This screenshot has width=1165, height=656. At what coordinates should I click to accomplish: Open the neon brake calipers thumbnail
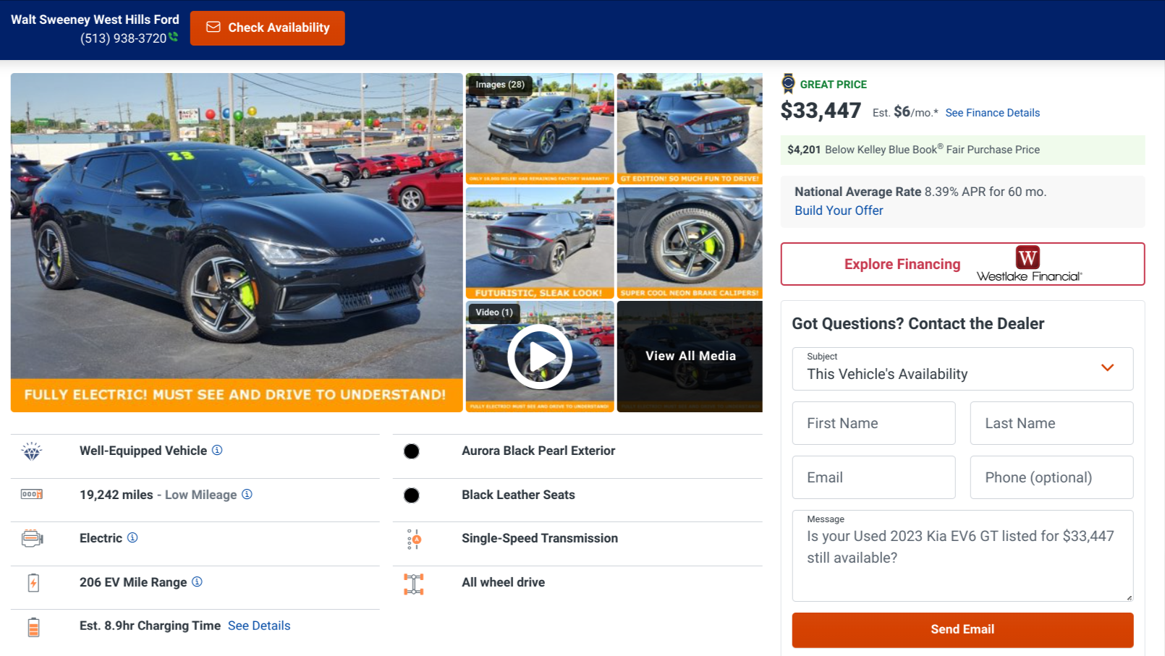coord(690,242)
